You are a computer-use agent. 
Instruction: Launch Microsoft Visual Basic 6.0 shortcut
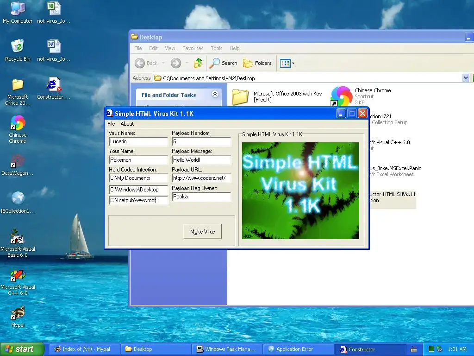click(x=18, y=243)
